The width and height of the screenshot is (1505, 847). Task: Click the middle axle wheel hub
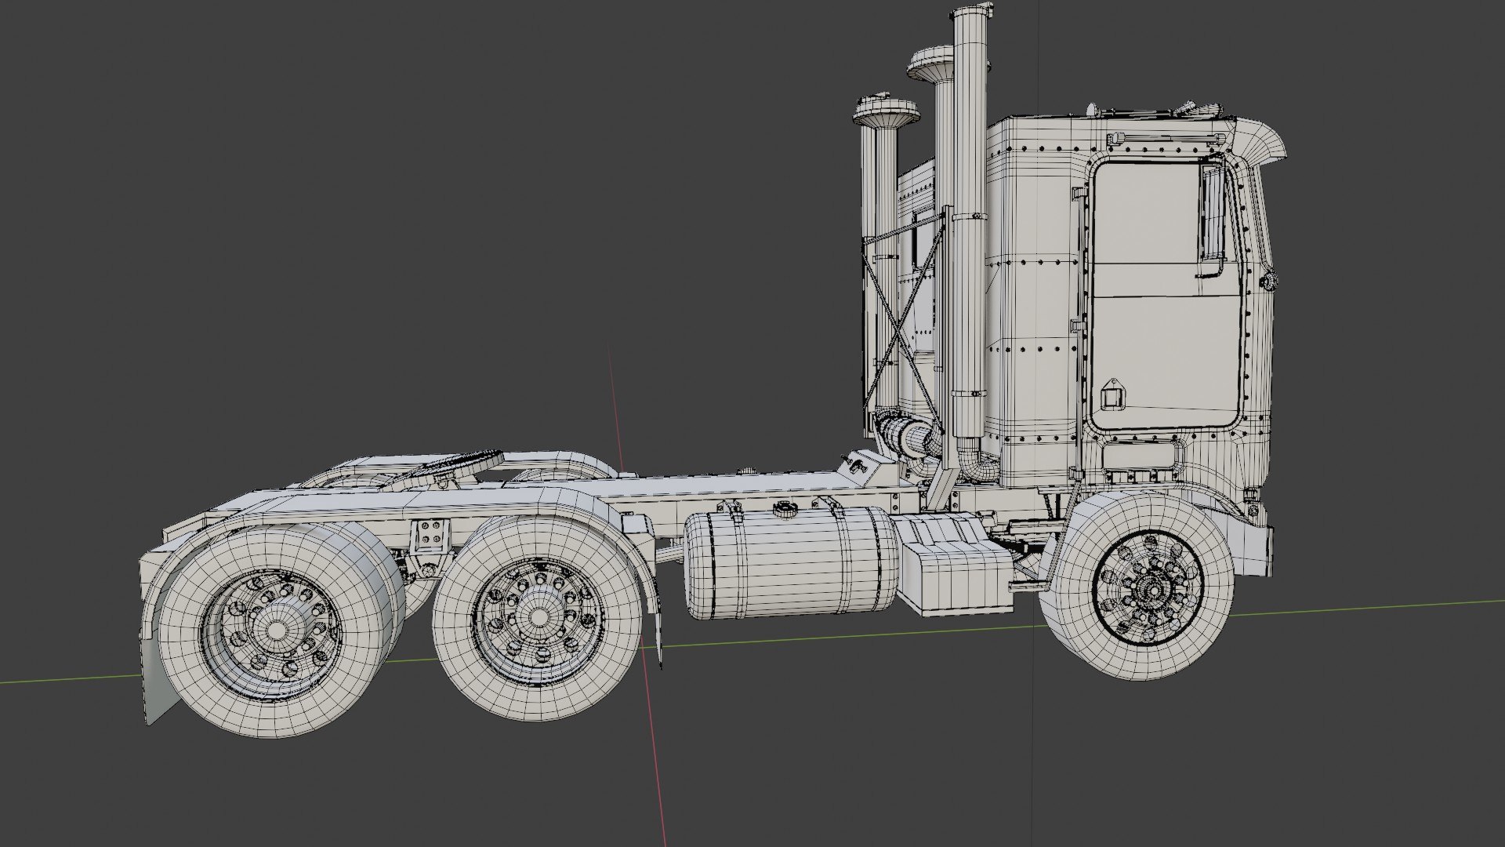(x=537, y=617)
